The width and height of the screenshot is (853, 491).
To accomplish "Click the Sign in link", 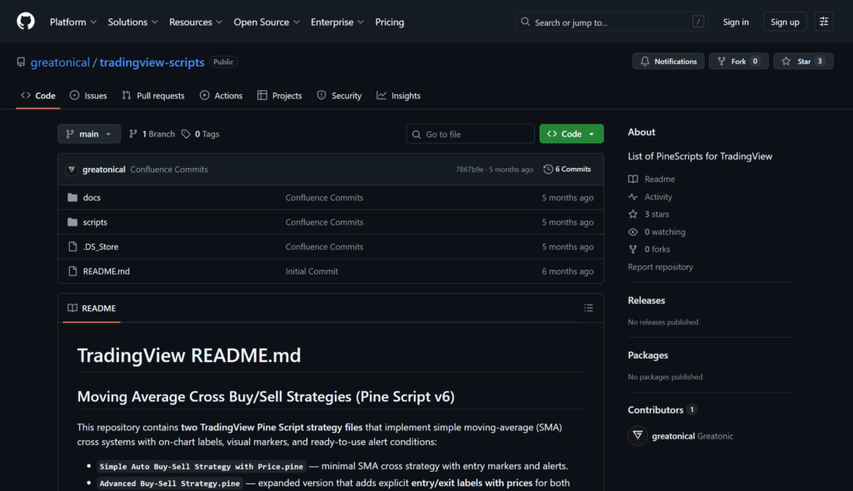I will [736, 22].
